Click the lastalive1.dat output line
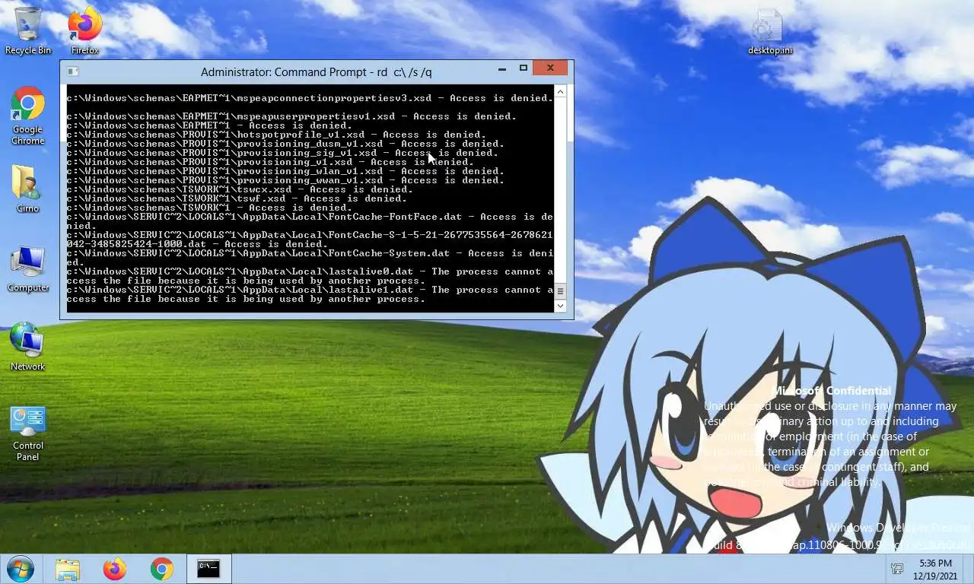 310,294
